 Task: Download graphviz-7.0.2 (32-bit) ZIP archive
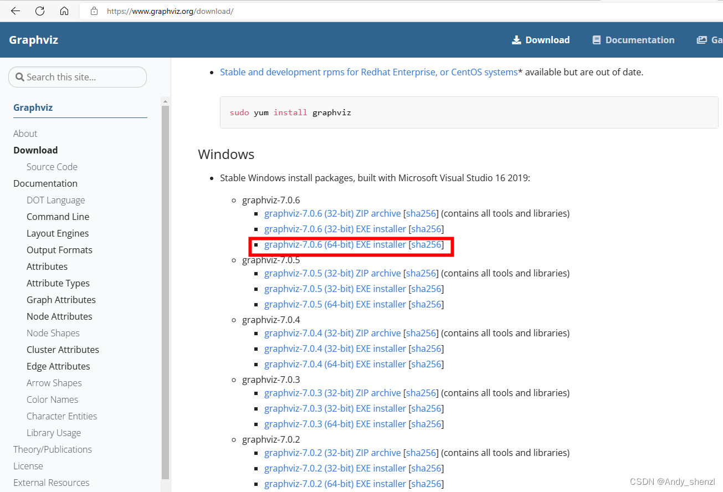[x=332, y=453]
